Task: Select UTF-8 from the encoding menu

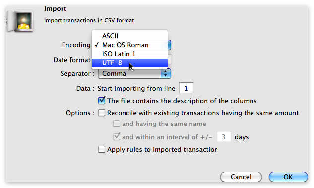Action: point(129,63)
